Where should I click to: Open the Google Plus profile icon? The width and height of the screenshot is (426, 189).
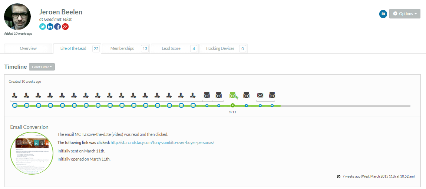click(65, 27)
